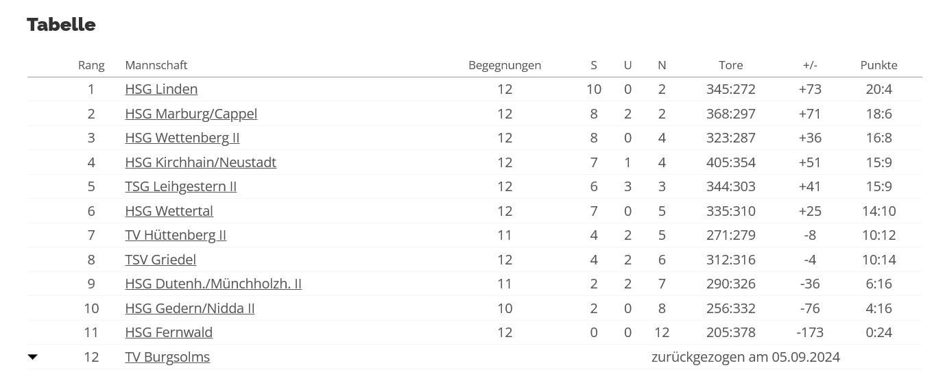Open the HSG Gedern/Nidda II link
This screenshot has height=383, width=945.
point(190,308)
